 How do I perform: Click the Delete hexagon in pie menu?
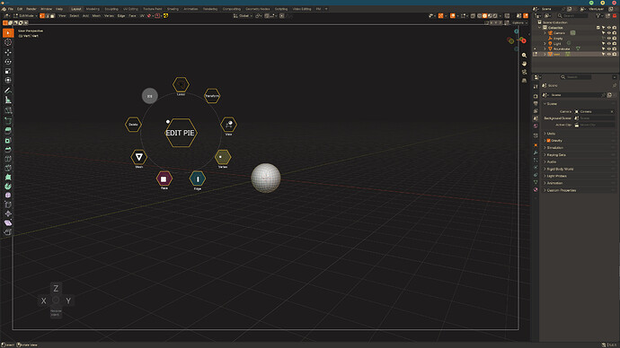133,125
